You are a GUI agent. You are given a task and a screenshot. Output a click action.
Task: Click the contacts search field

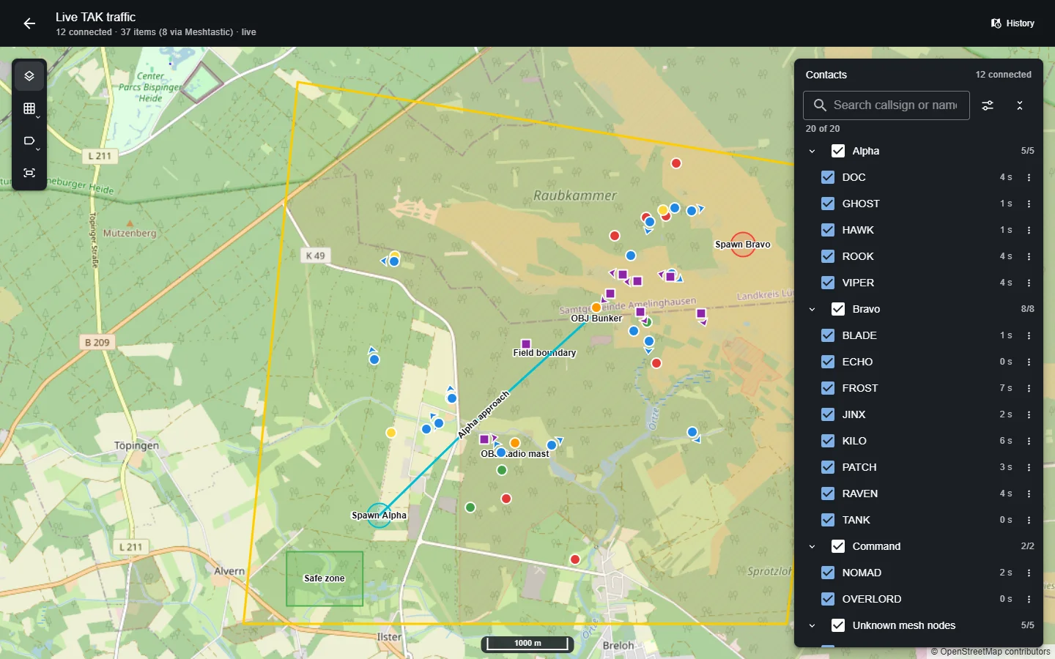[x=886, y=105]
